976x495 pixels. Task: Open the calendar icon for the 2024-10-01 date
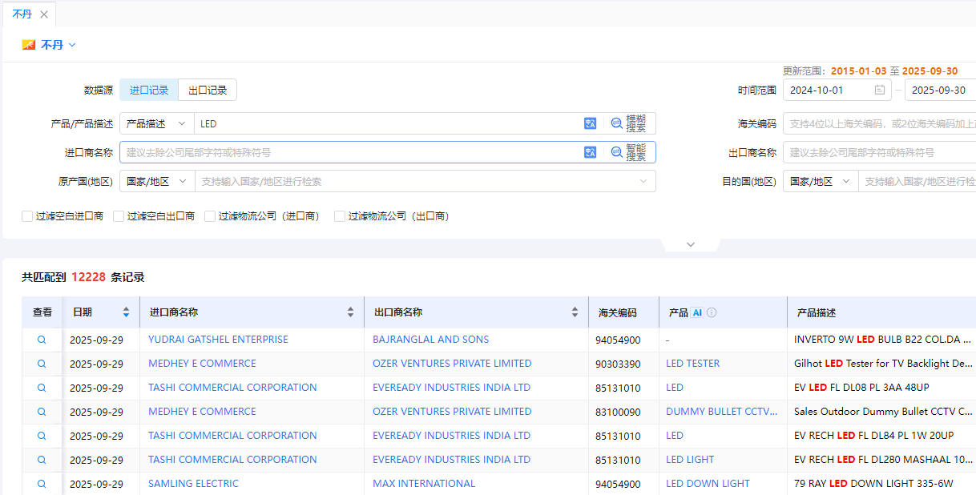pyautogui.click(x=879, y=90)
